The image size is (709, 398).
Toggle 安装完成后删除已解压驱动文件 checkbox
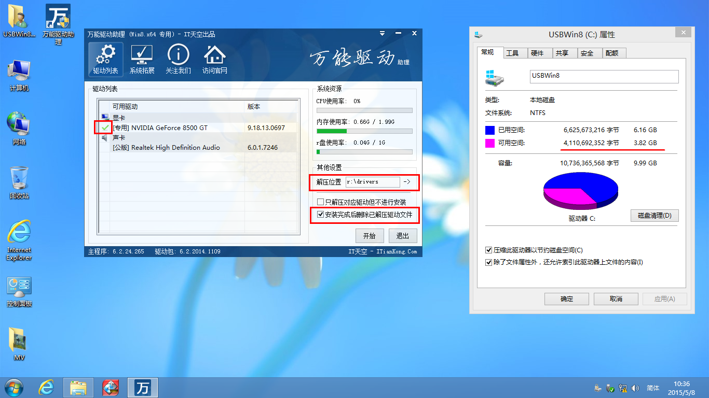click(320, 214)
